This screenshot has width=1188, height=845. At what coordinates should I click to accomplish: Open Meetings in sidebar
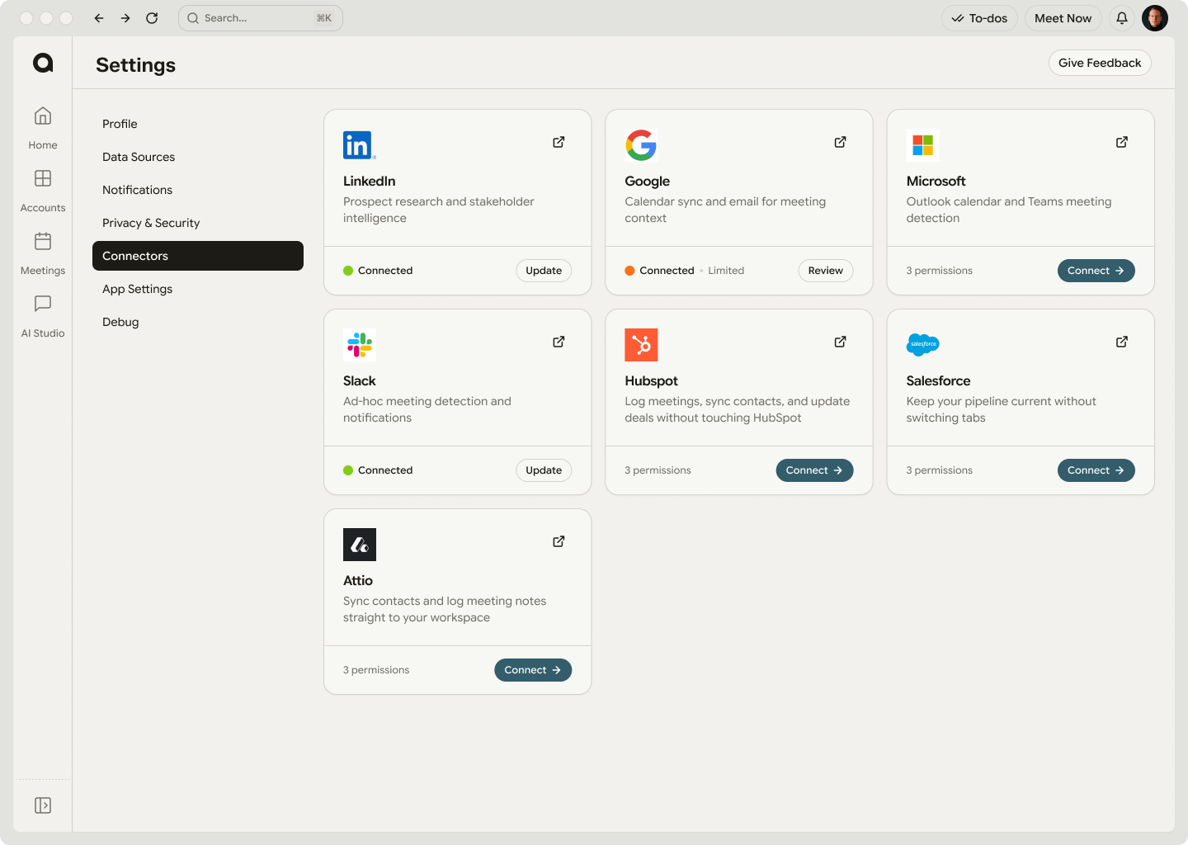pyautogui.click(x=43, y=253)
